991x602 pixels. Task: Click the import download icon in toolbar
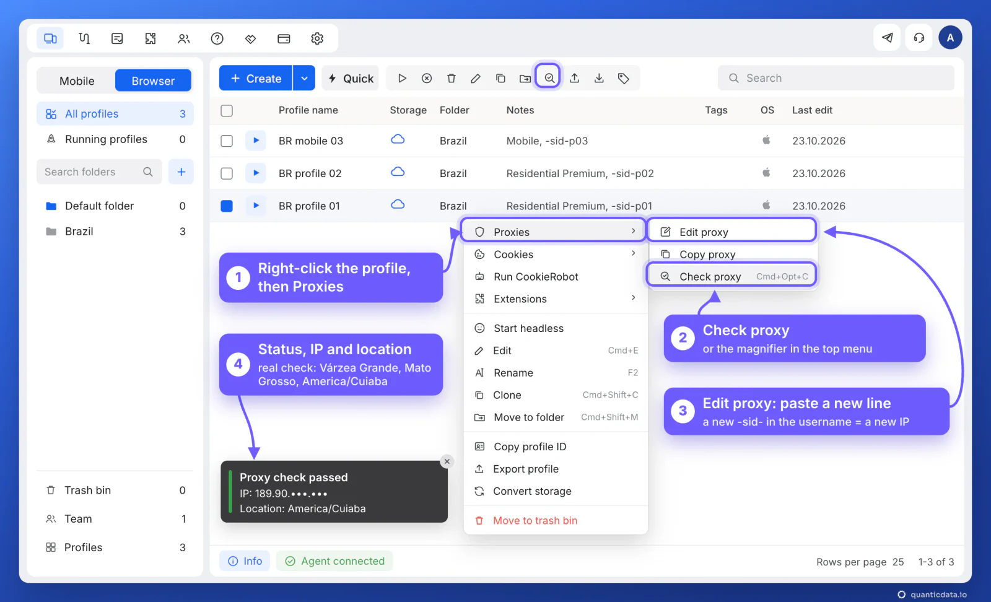click(599, 79)
